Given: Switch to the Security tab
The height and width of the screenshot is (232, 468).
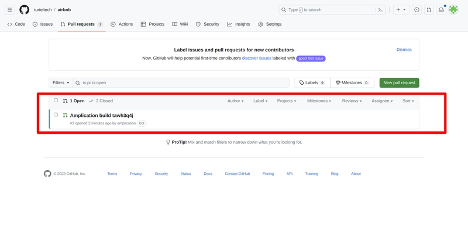Looking at the screenshot, I should (208, 24).
